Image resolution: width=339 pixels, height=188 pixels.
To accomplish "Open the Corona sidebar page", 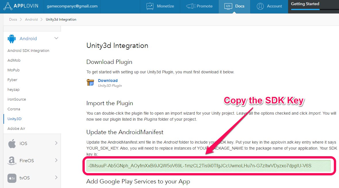I will click(x=14, y=109).
